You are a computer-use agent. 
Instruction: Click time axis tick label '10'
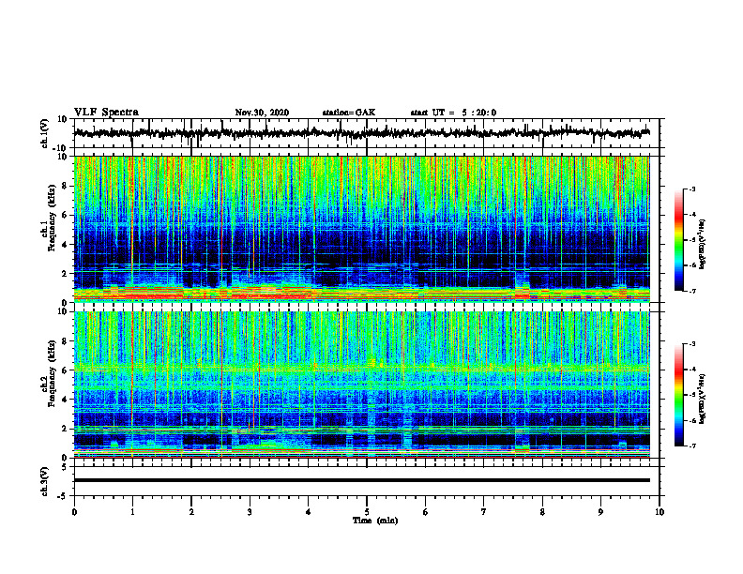point(660,512)
